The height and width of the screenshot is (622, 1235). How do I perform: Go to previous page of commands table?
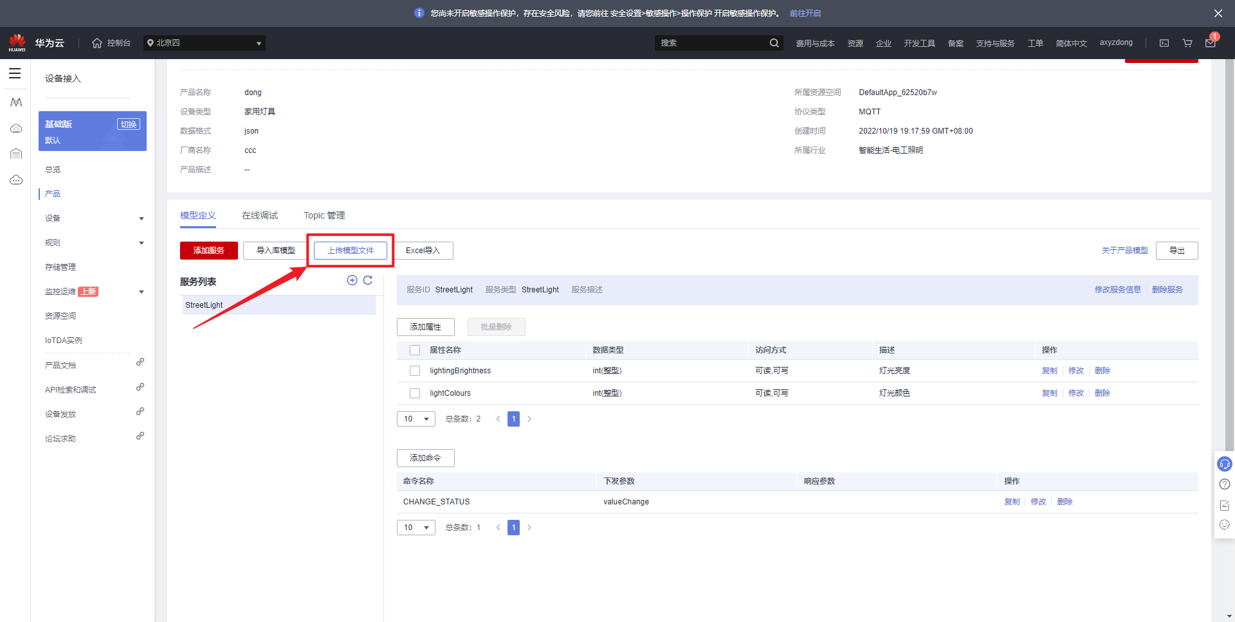[498, 528]
